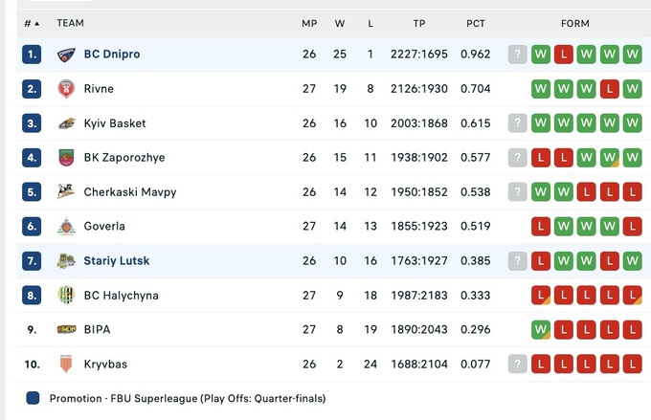Click BC Dnipro's upcoming match question mark
Screen dimensions: 651x420
tap(518, 55)
